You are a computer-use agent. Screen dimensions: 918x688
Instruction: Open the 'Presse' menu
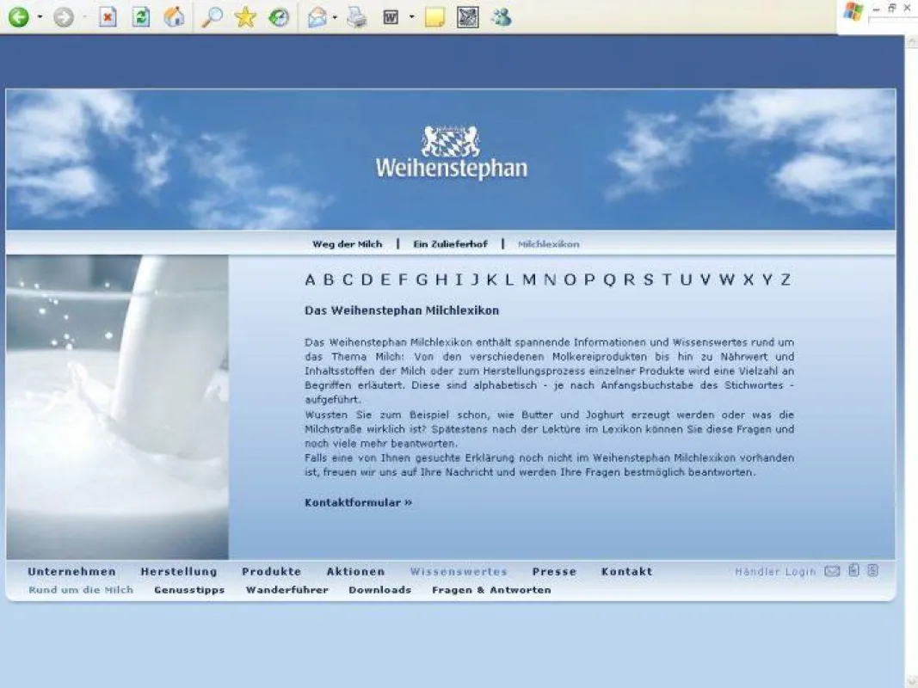click(x=554, y=572)
